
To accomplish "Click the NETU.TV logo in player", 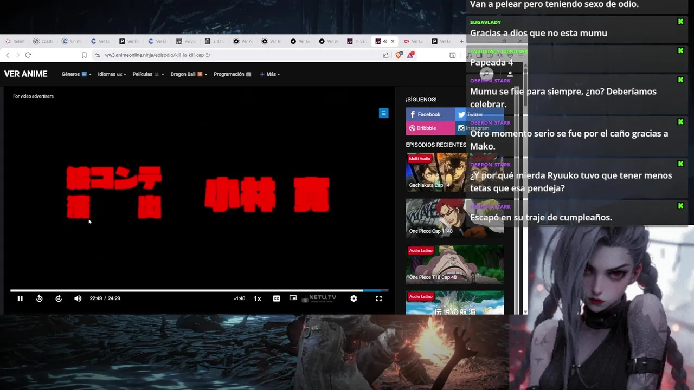I will tap(319, 298).
